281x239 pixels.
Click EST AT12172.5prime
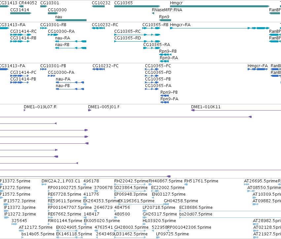point(21,231)
